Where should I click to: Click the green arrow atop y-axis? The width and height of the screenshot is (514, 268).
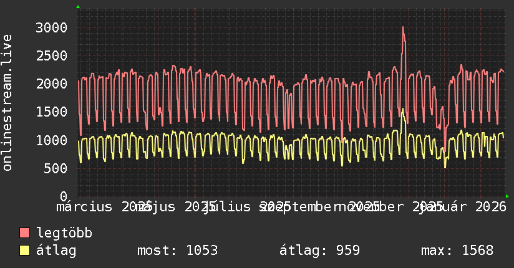[78, 7]
